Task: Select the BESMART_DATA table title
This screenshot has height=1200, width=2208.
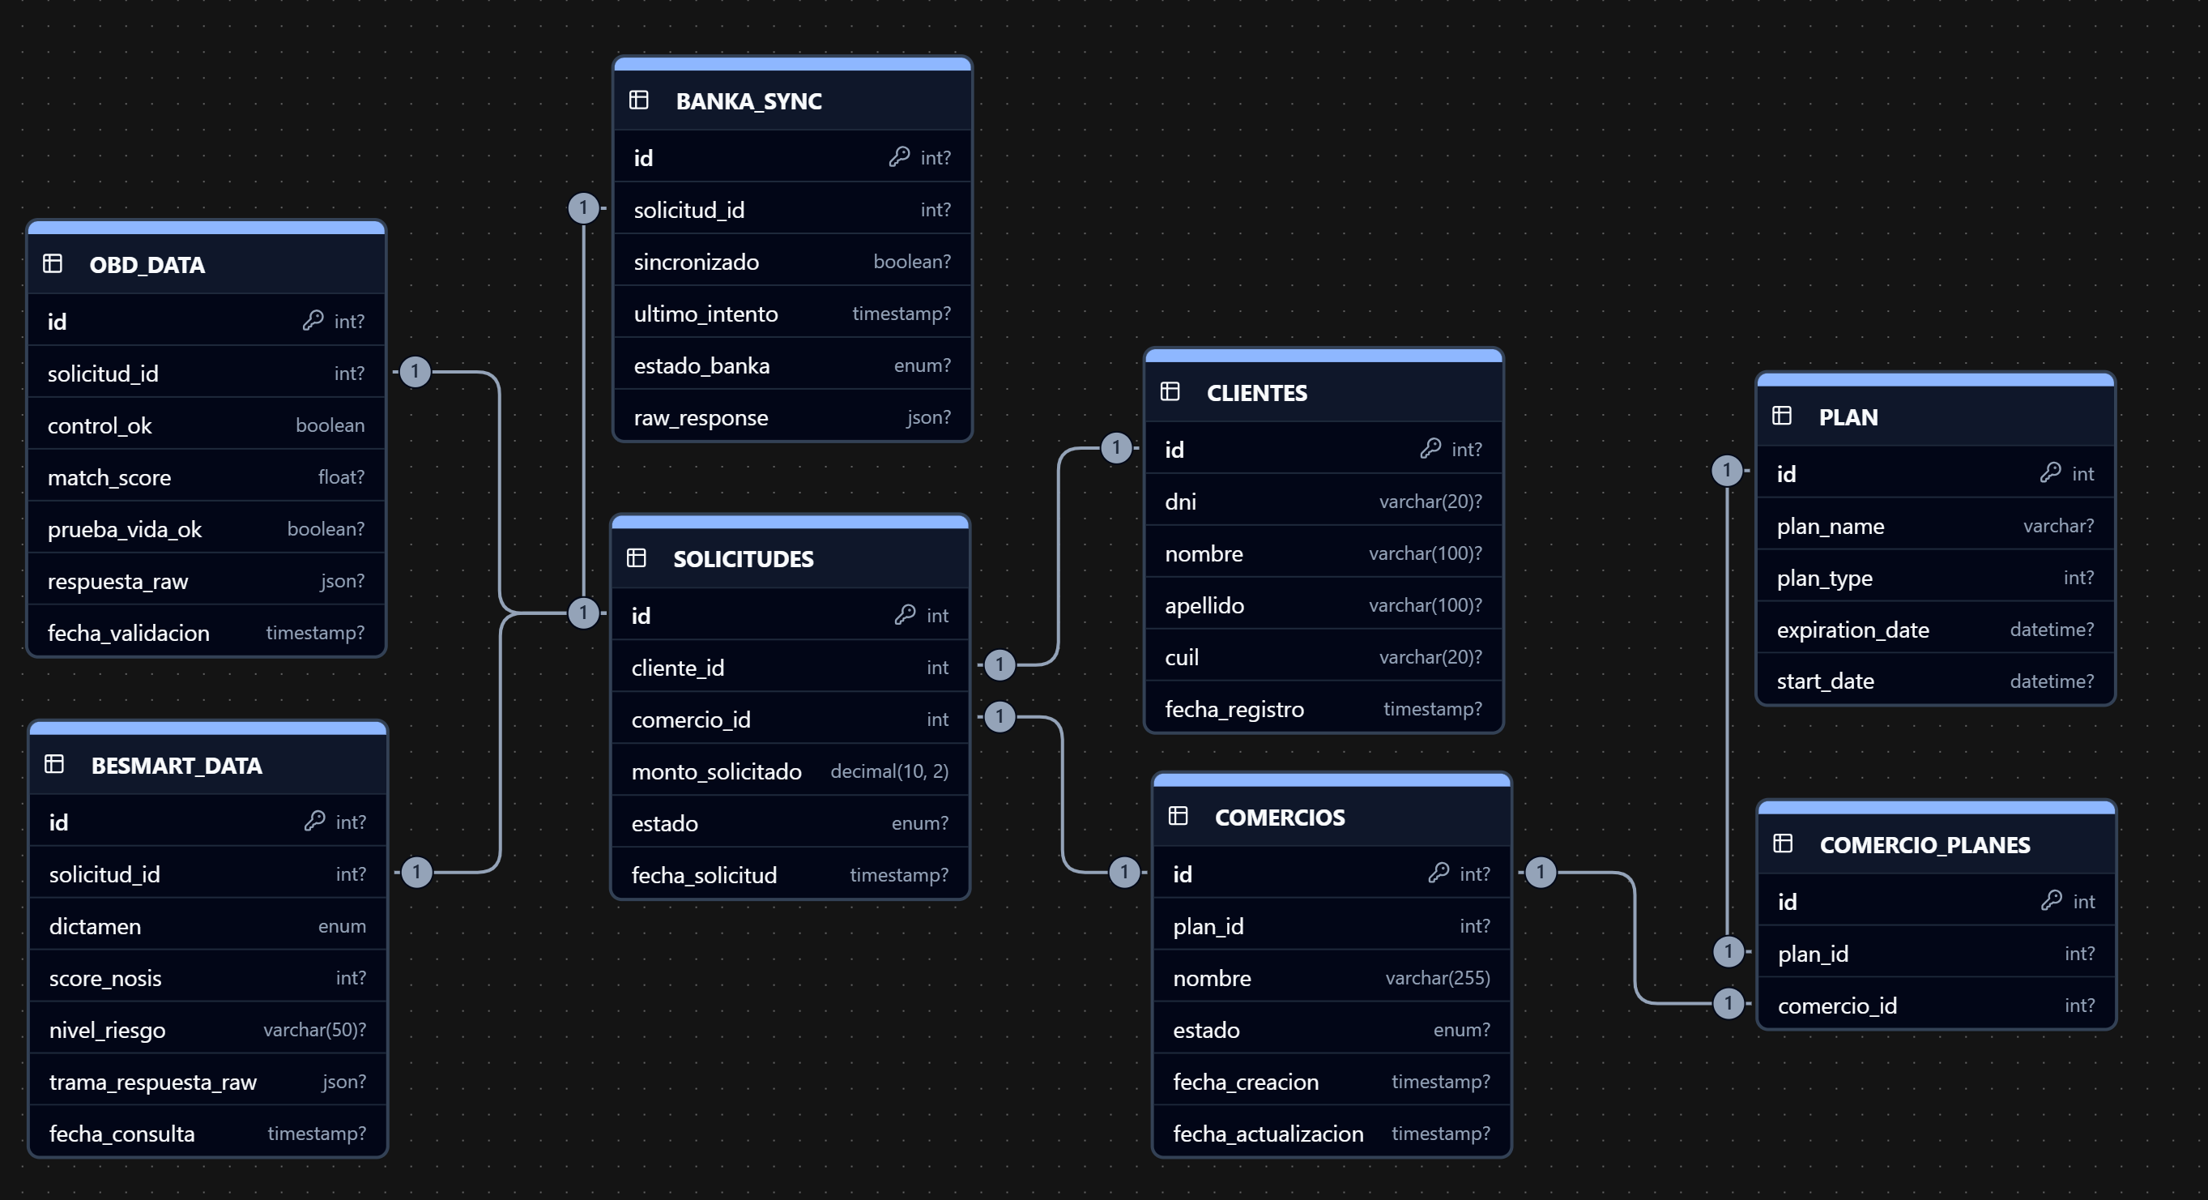Action: [x=177, y=766]
